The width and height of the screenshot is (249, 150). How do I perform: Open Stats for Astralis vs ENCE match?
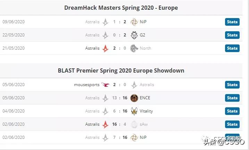click(232, 98)
